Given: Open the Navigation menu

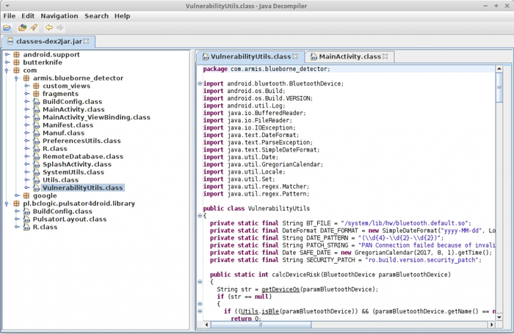Looking at the screenshot, I should 59,15.
